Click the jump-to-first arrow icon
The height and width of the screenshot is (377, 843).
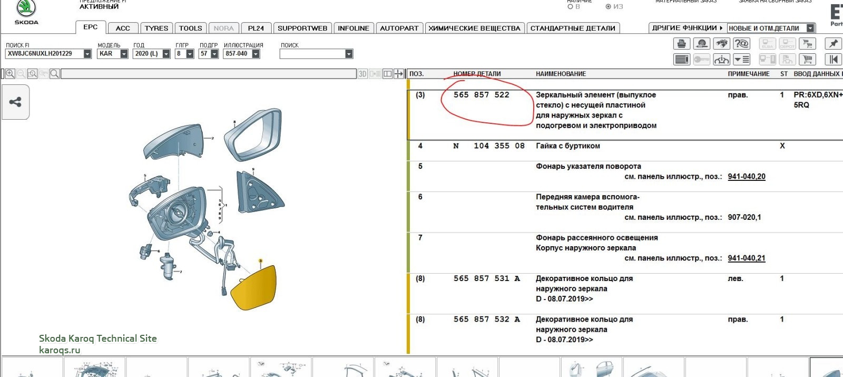(833, 60)
